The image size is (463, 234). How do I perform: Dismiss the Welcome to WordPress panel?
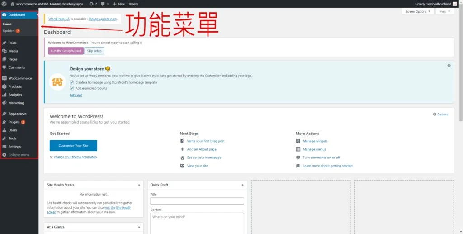440,115
